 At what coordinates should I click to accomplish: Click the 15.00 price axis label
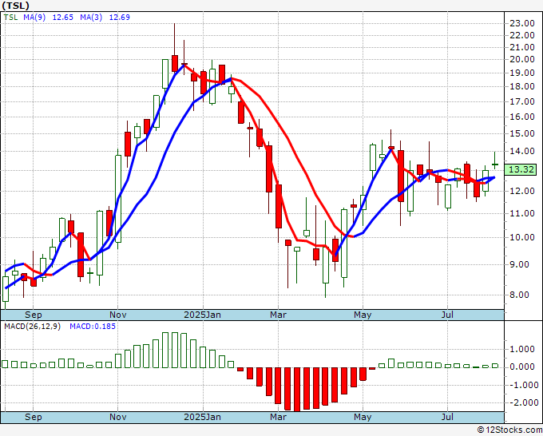[522, 133]
